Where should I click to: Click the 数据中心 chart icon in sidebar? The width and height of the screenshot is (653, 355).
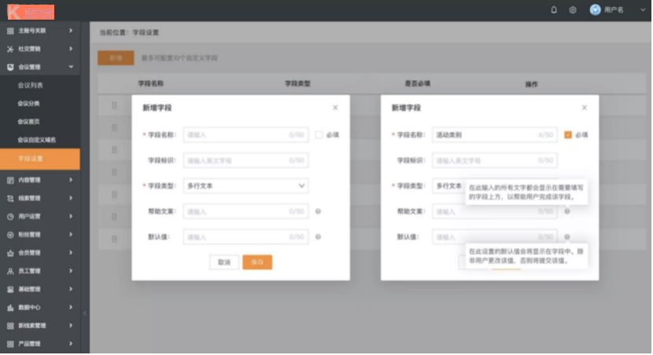point(10,307)
